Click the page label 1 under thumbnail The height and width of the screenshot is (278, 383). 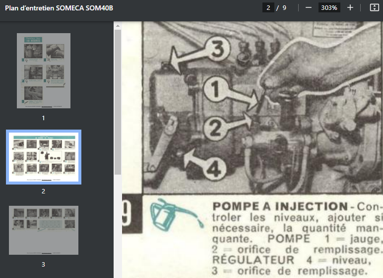click(43, 118)
